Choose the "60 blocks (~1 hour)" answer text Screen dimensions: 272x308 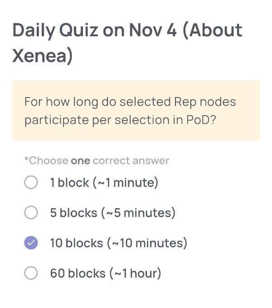105,273
